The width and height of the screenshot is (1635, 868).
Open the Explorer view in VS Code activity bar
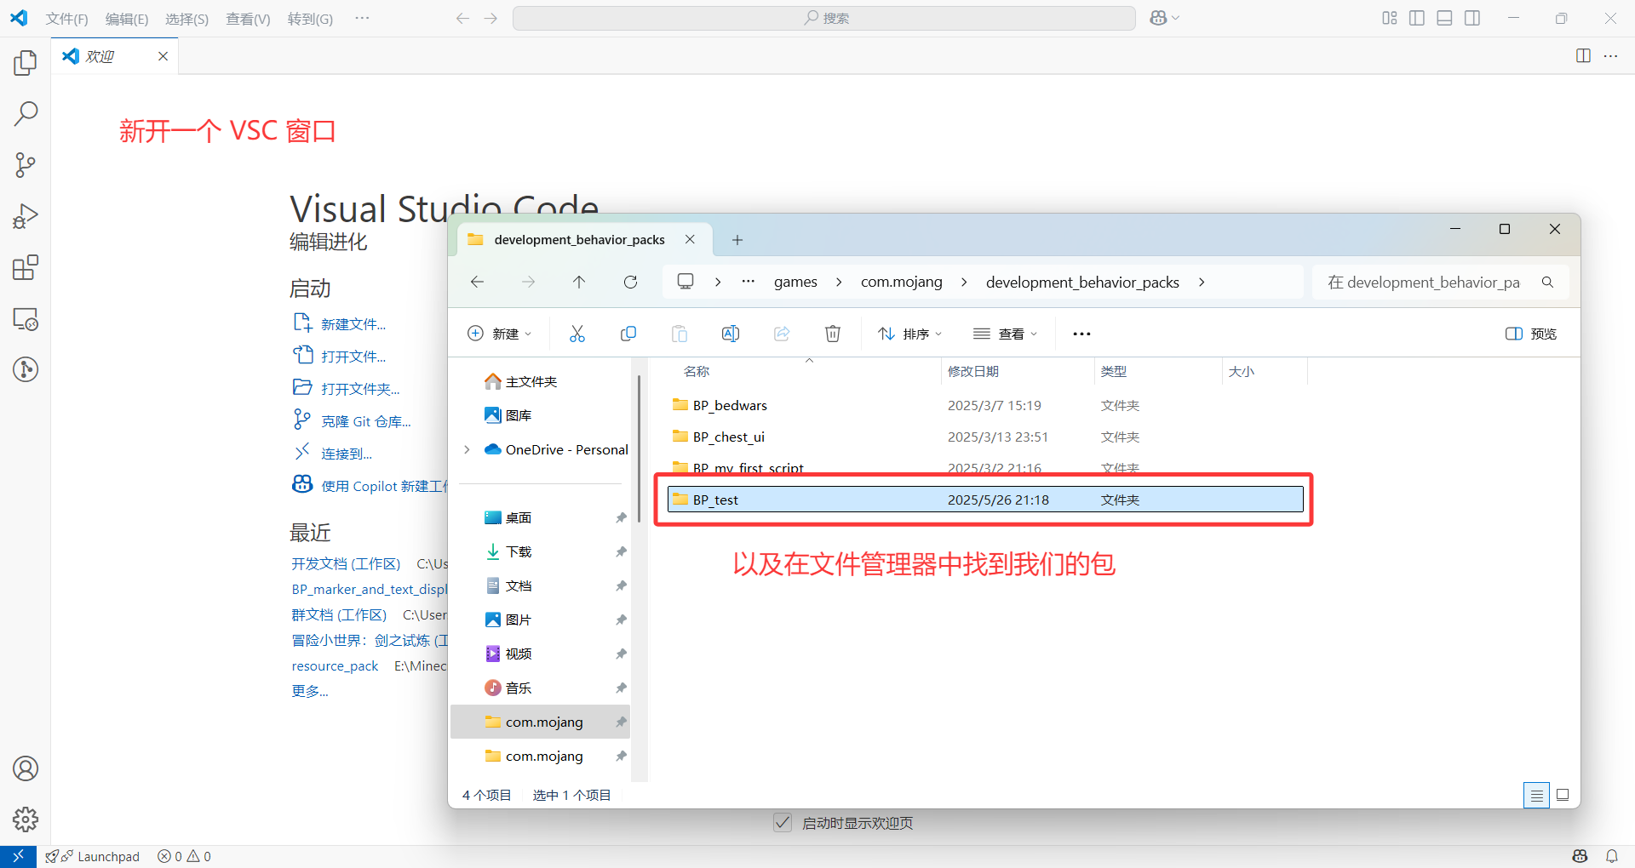[x=26, y=62]
